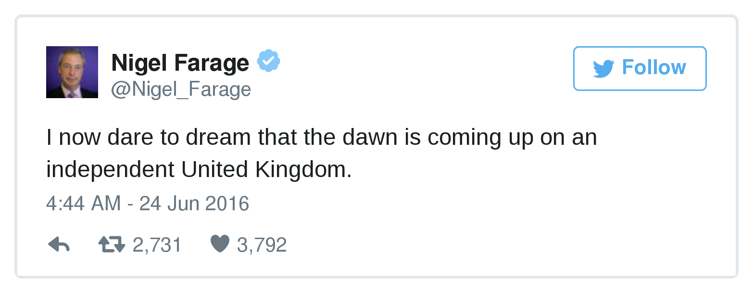
Task: Click the word 'dawn' in the tweet
Action: pos(370,138)
